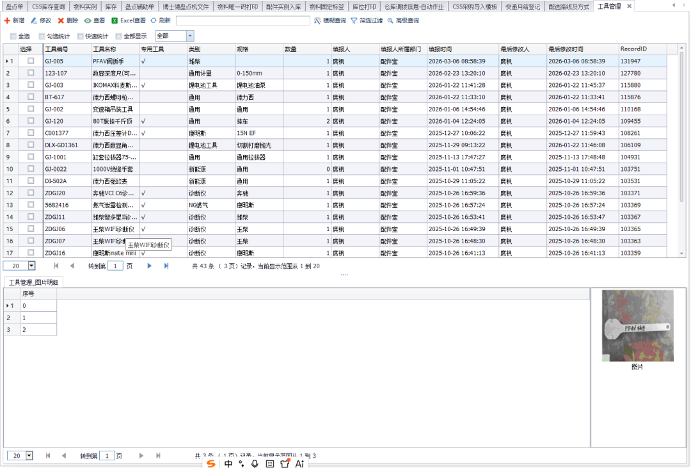The image size is (691, 468).
Task: Sort by the 工具编号 column header
Action: (67, 49)
